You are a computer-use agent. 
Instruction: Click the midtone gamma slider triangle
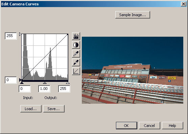click(45, 82)
